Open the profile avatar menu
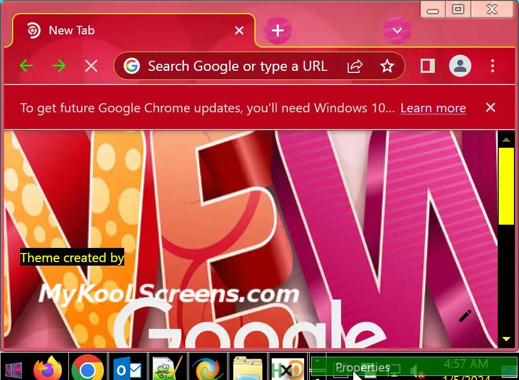Viewport: 519px width, 380px height. (460, 66)
